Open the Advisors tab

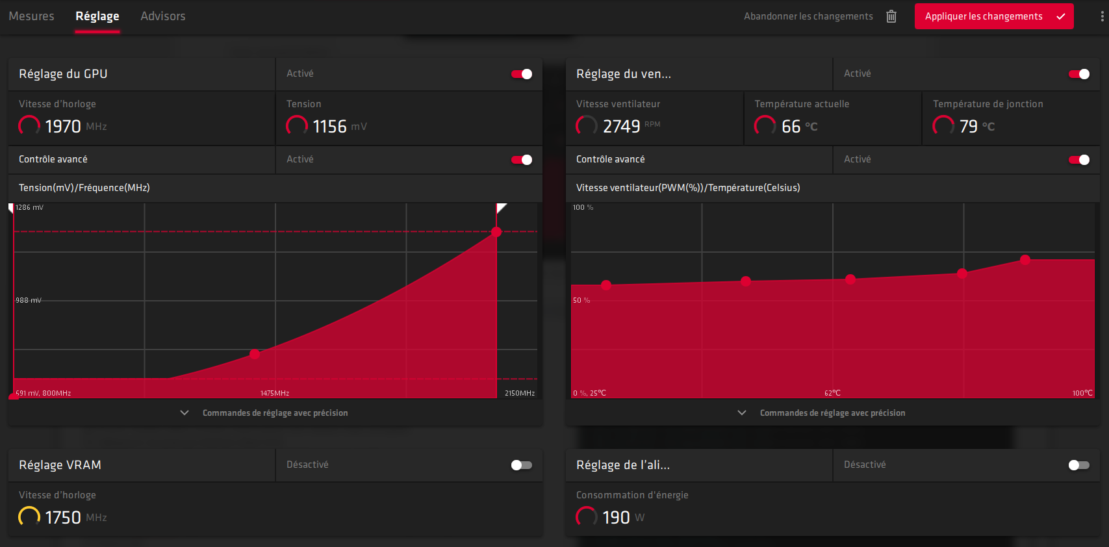[163, 16]
